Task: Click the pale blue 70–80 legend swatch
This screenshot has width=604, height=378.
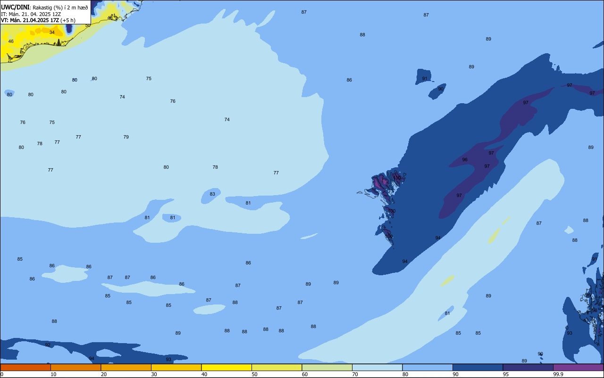Action: pyautogui.click(x=377, y=367)
